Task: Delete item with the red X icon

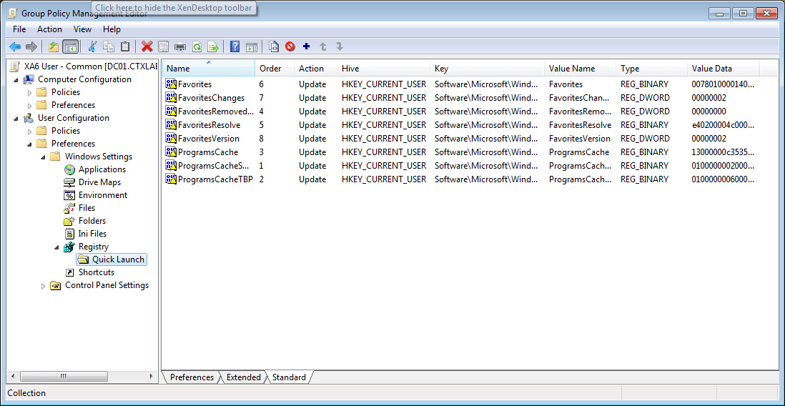Action: pos(147,47)
